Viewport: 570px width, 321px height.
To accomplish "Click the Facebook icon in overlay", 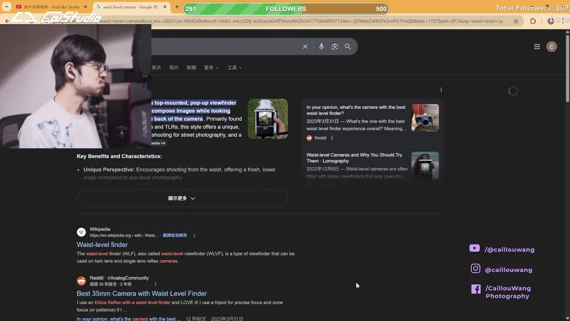I will click(x=476, y=289).
